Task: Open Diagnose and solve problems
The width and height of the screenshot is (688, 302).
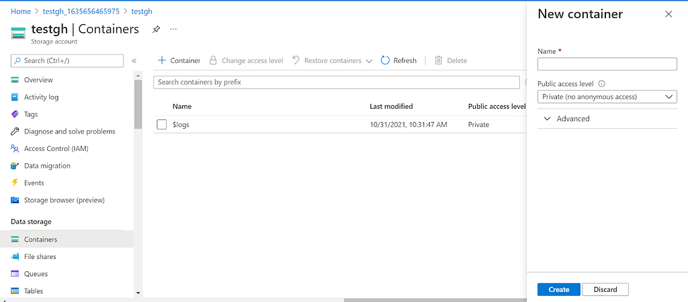Action: [x=70, y=131]
